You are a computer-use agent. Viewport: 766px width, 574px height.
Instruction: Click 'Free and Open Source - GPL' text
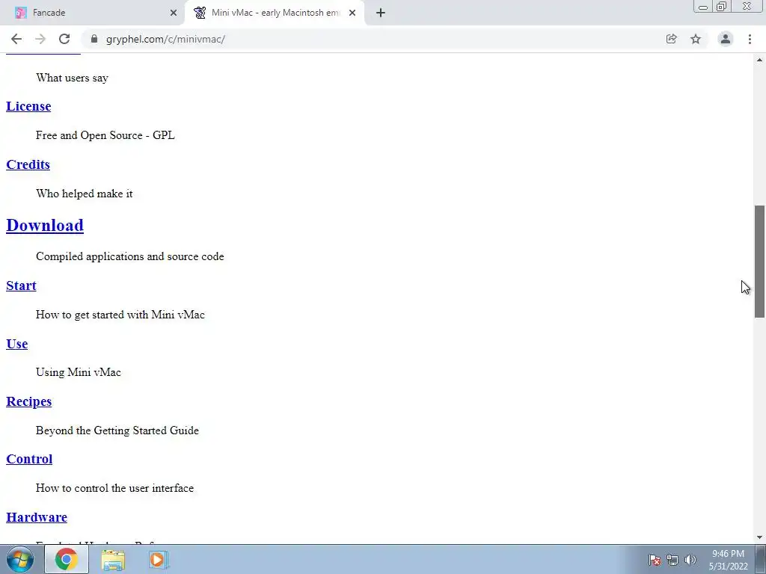(x=105, y=136)
